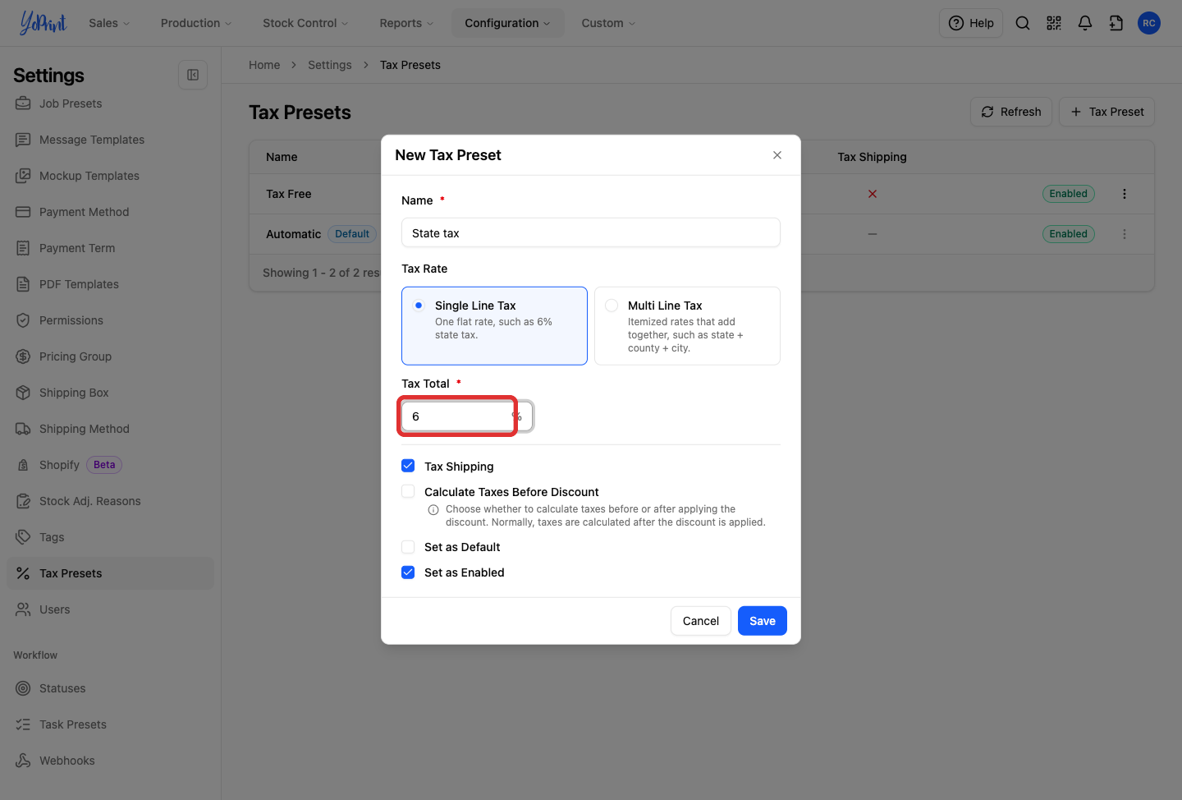Click the YoPrint logo
Image resolution: width=1182 pixels, height=800 pixels.
point(43,23)
